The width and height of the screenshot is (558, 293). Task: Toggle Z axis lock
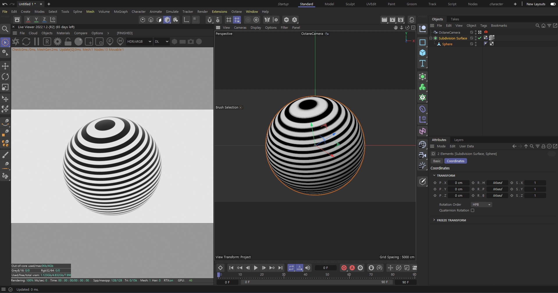pyautogui.click(x=44, y=19)
